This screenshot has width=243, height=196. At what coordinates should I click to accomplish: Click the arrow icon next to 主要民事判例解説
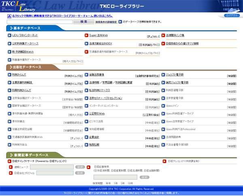pos(9,83)
